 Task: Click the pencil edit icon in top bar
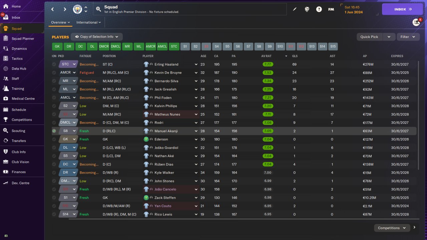[x=295, y=9]
